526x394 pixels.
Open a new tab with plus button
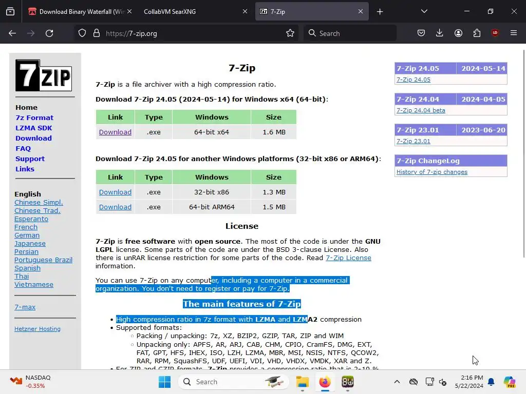pos(380,12)
